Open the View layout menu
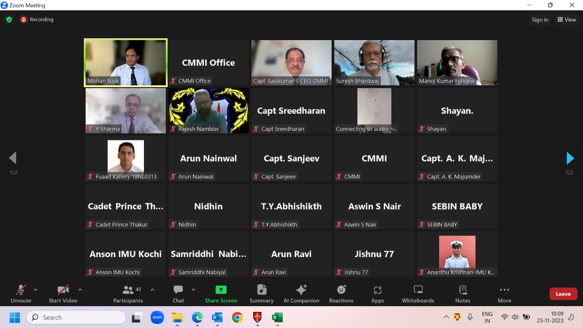 click(567, 20)
